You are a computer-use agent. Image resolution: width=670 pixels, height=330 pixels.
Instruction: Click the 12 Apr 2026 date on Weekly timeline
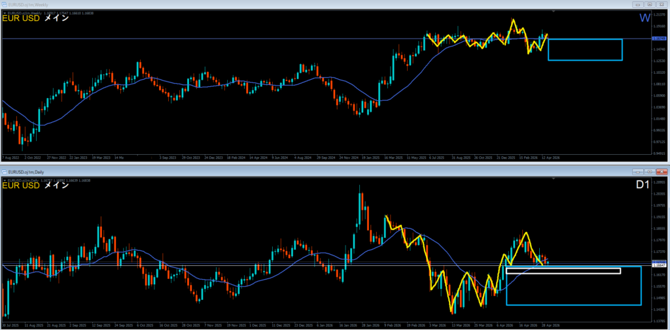[x=551, y=157]
